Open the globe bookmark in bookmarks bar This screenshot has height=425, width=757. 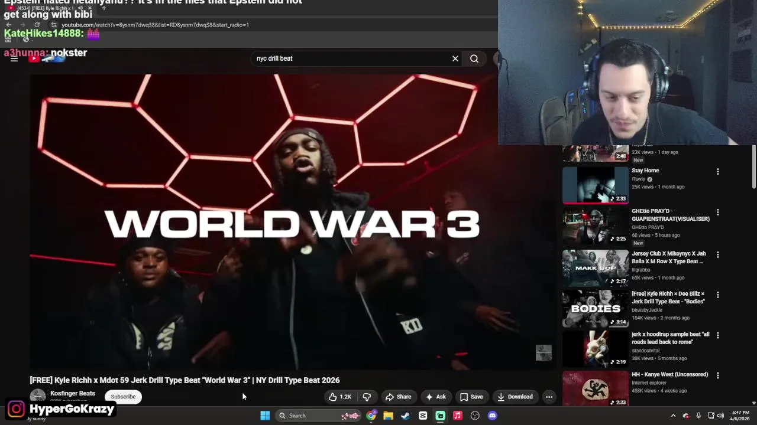click(25, 40)
